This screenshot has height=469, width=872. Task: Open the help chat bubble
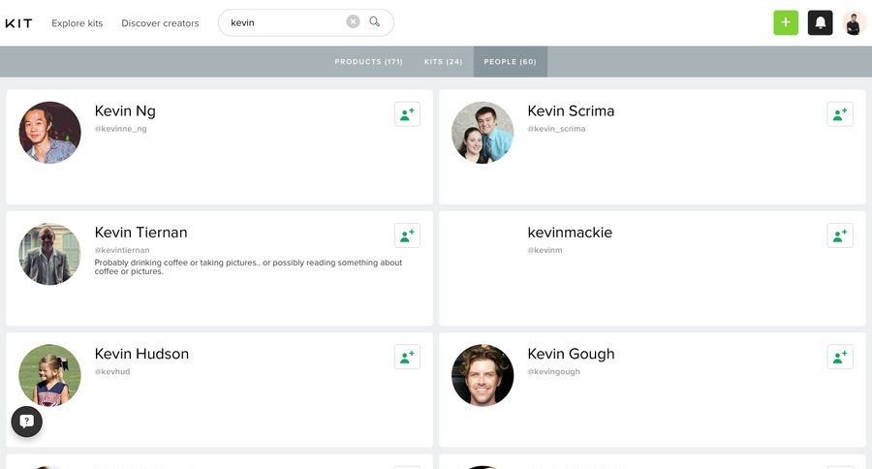click(x=27, y=422)
